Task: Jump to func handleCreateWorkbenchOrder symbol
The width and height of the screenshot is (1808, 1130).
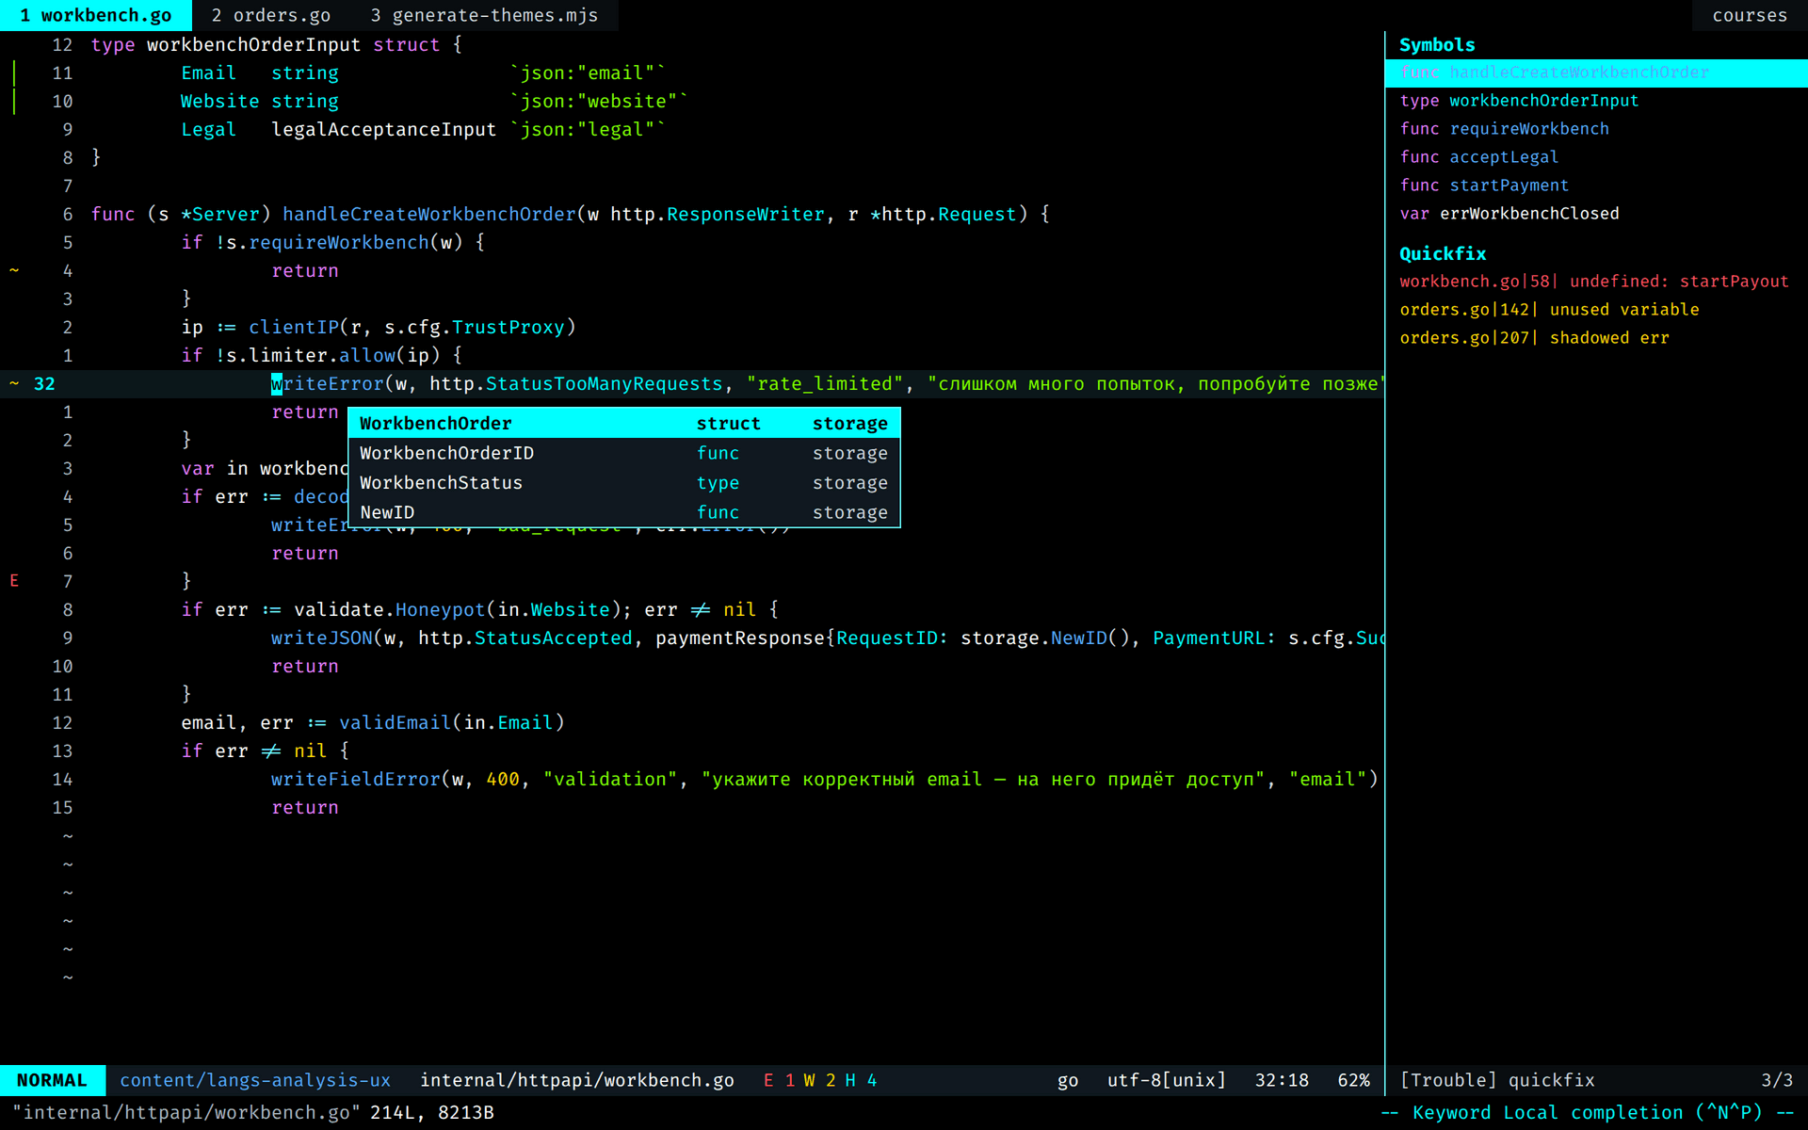Action: pyautogui.click(x=1596, y=73)
